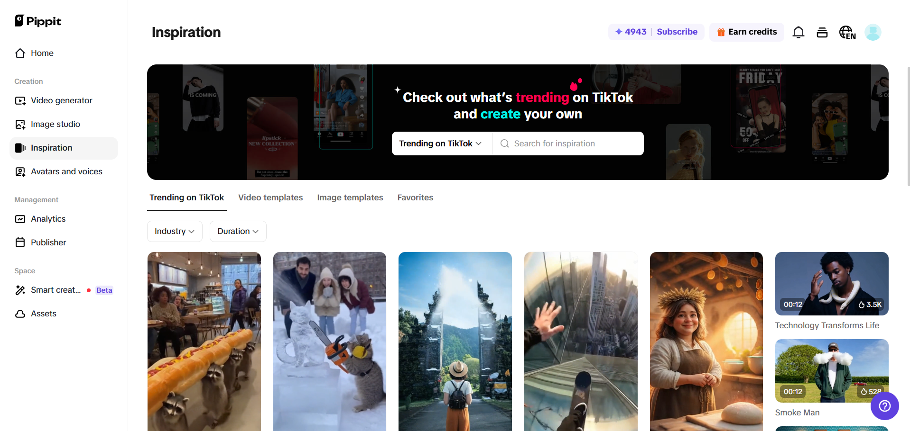Expand the Trending on TikTok search dropdown
The height and width of the screenshot is (431, 910).
(x=440, y=144)
